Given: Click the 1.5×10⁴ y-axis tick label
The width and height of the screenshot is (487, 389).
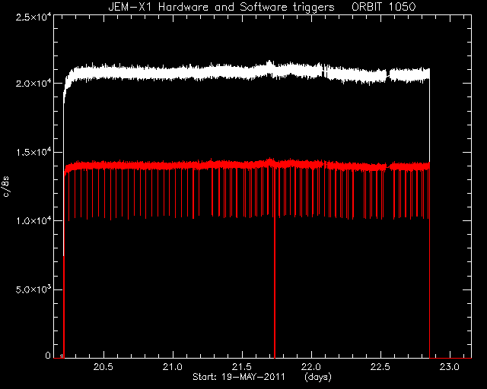Looking at the screenshot, I should pyautogui.click(x=33, y=152).
